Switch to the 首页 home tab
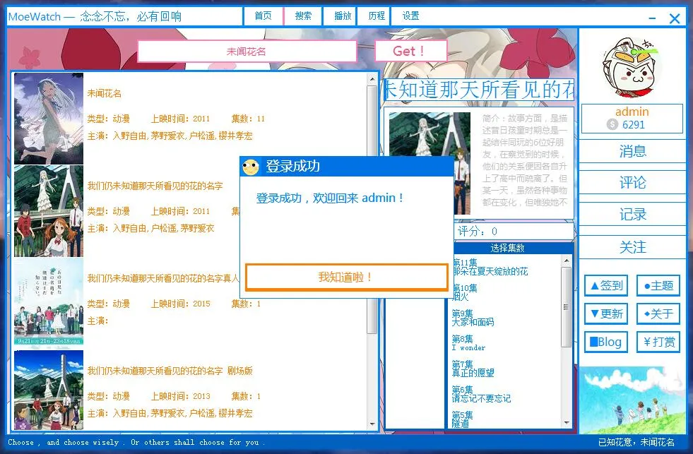 (263, 16)
